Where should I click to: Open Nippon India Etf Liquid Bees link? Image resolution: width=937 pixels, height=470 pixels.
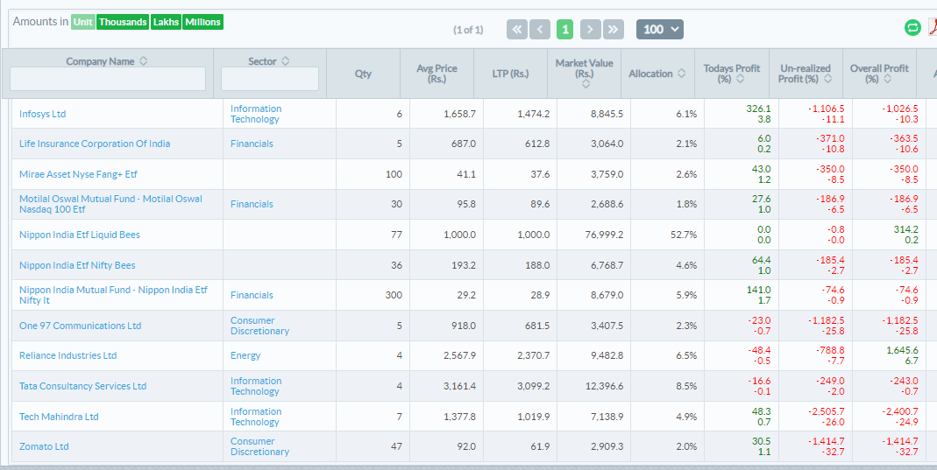(x=80, y=235)
